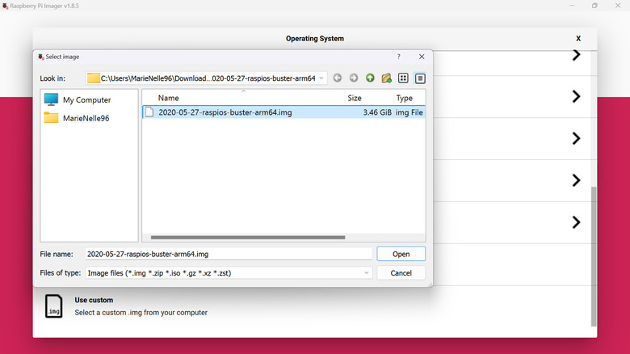Select the 2020-05-27-raspios-buster-arm64.img file
The image size is (630, 354).
coord(225,112)
